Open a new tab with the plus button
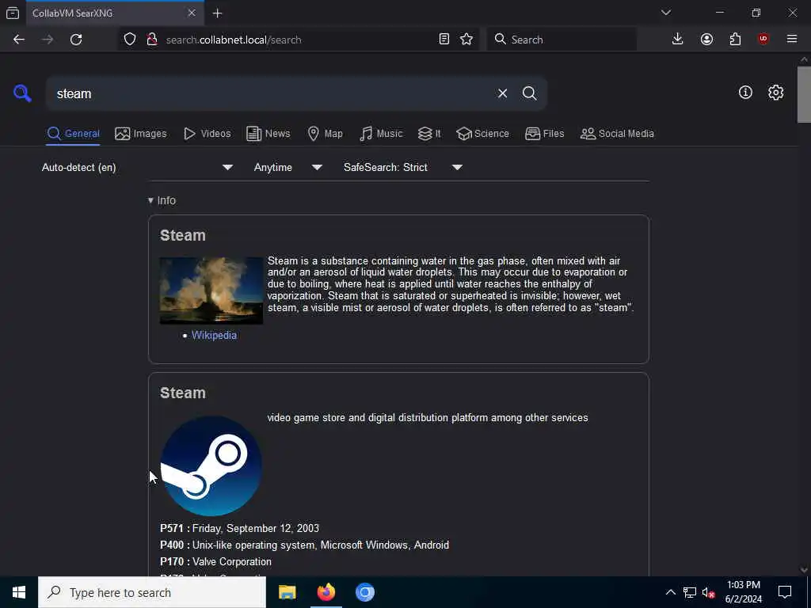The height and width of the screenshot is (608, 811). (x=217, y=13)
